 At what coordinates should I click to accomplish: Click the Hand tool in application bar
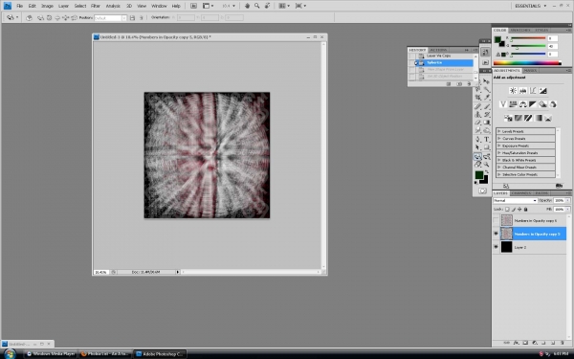pos(247,6)
